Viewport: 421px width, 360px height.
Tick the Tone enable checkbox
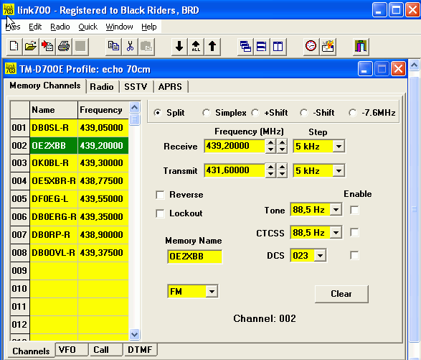pos(354,210)
